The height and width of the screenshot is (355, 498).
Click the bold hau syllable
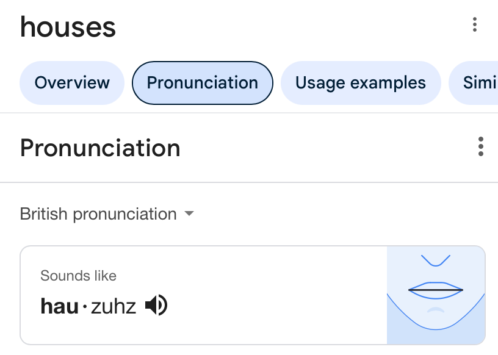[59, 306]
